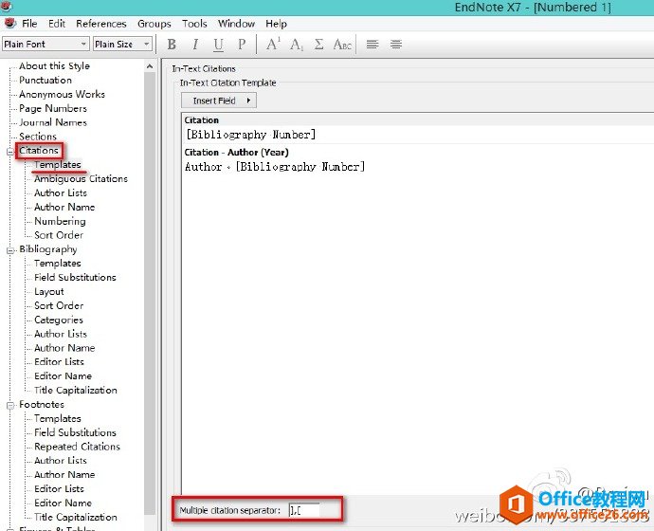Image resolution: width=654 pixels, height=531 pixels.
Task: Apply Superscript formatting
Action: click(273, 45)
